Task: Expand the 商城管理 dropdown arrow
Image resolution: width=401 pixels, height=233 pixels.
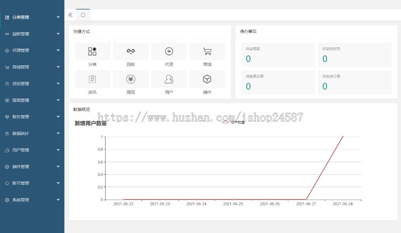Action: coord(58,67)
